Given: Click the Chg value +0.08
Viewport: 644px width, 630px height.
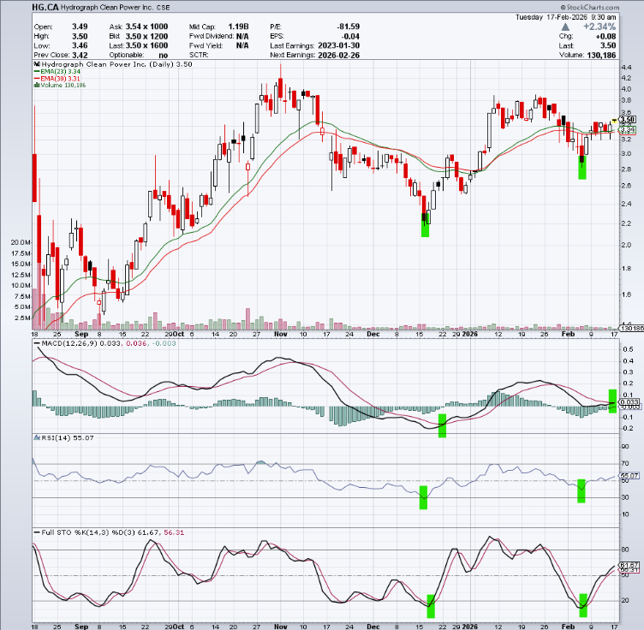Looking at the screenshot, I should click(x=605, y=36).
